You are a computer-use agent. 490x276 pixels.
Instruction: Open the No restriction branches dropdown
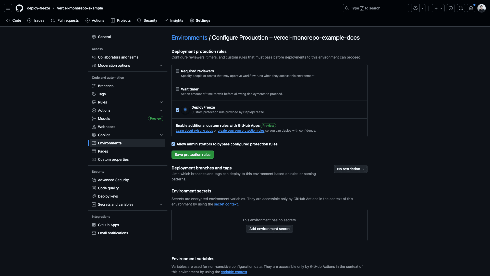[x=350, y=169]
